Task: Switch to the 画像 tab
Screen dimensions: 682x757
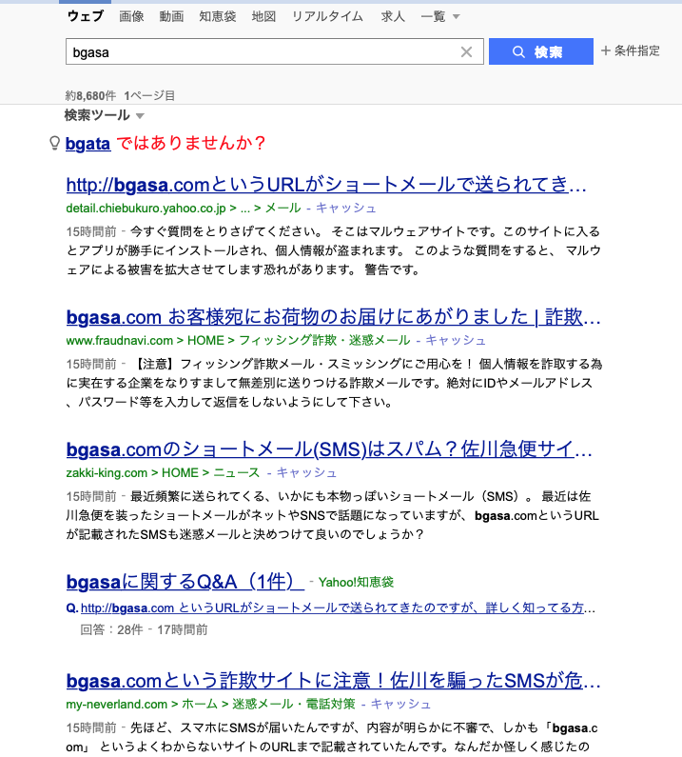Action: tap(131, 16)
